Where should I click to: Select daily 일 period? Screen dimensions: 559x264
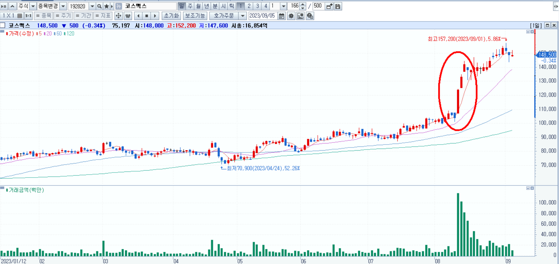(x=181, y=6)
